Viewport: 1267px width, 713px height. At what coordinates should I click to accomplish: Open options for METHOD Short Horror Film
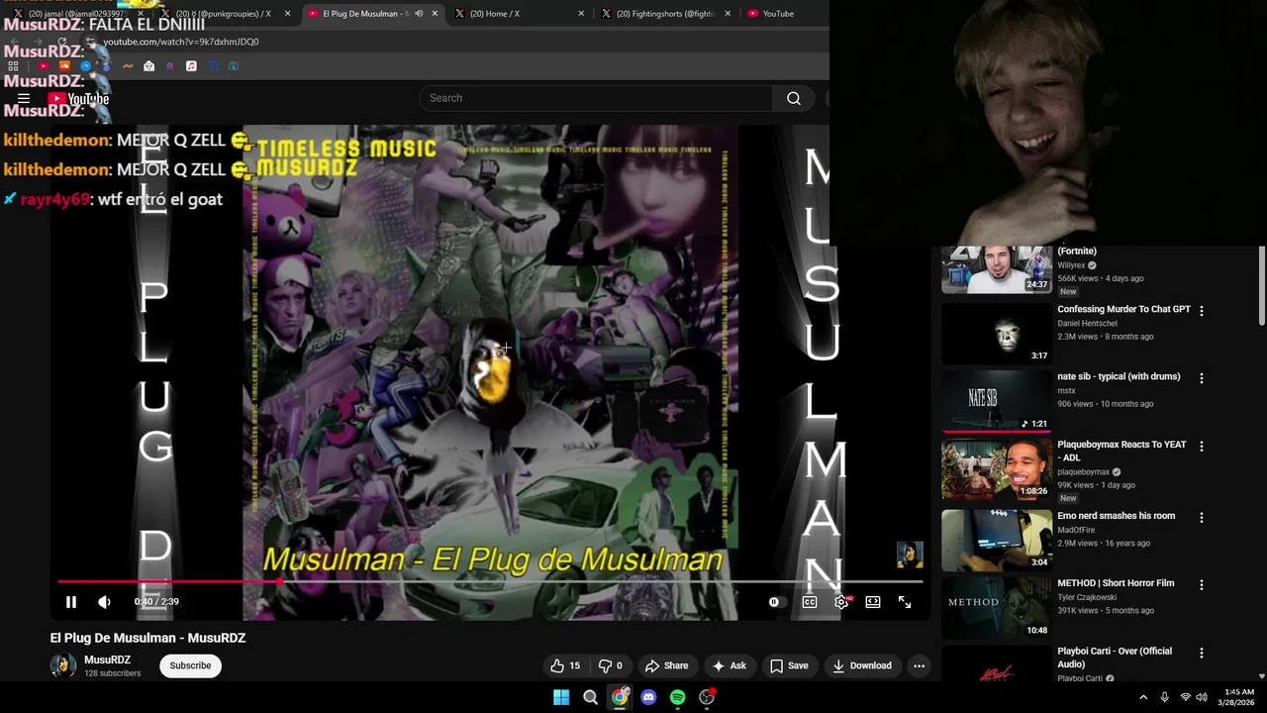point(1202,585)
